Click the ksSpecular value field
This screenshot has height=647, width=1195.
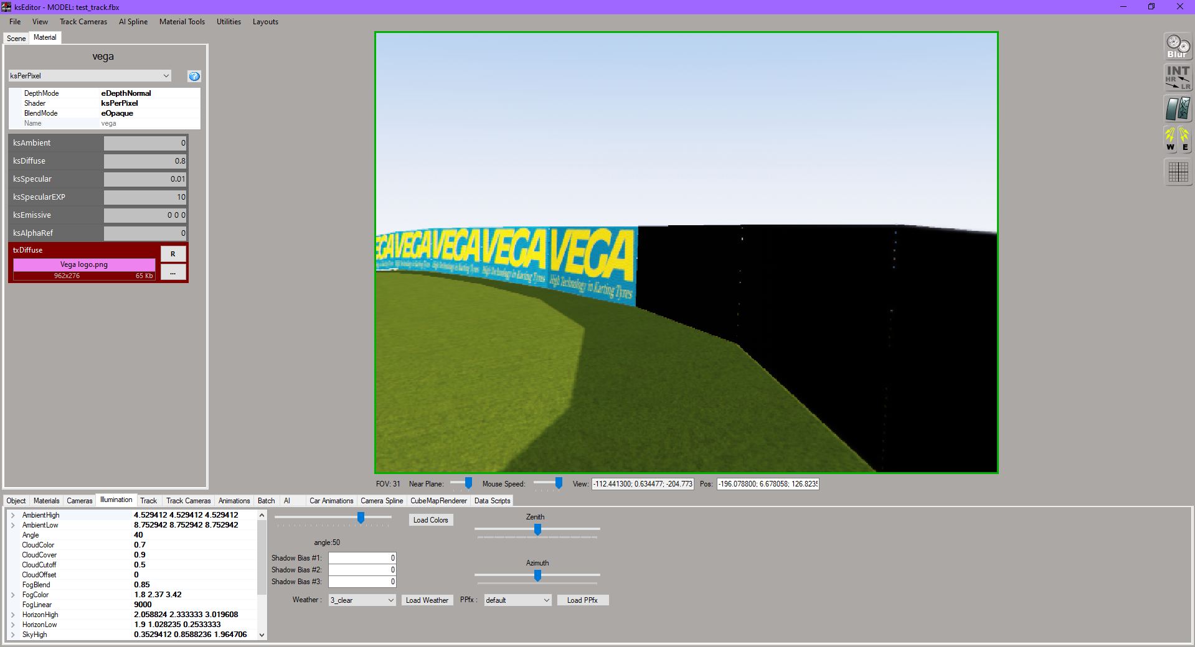coord(146,179)
